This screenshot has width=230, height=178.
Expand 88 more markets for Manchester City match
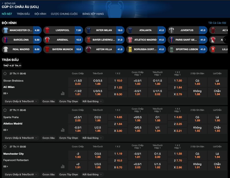coord(5,166)
